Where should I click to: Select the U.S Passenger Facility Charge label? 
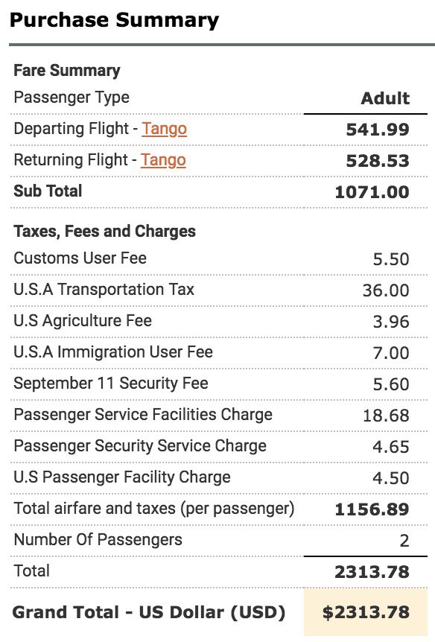click(x=122, y=477)
